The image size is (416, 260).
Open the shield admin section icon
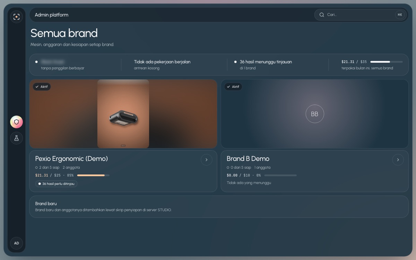(x=16, y=122)
